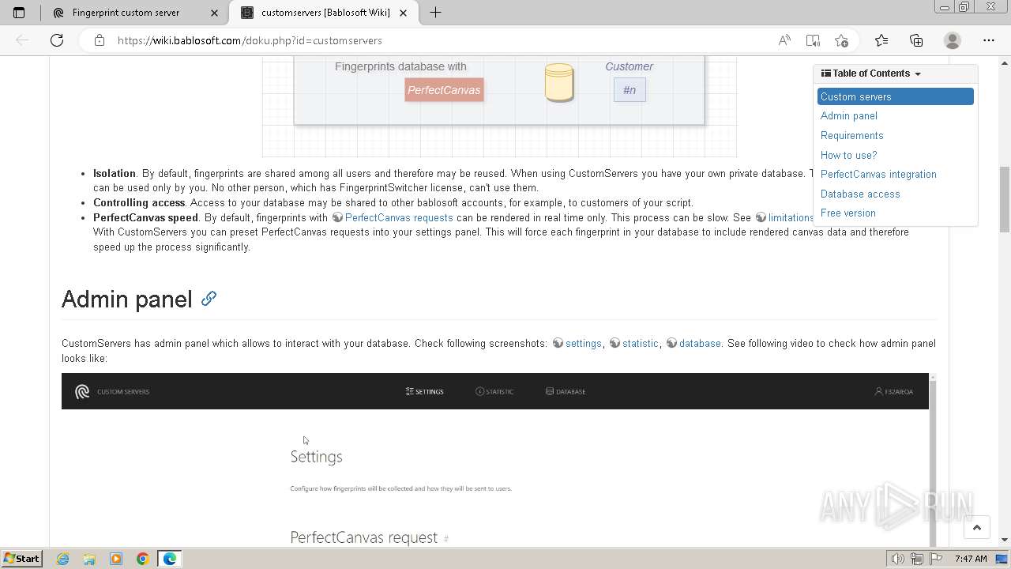
Task: Open volume control in system tray
Action: 897,559
